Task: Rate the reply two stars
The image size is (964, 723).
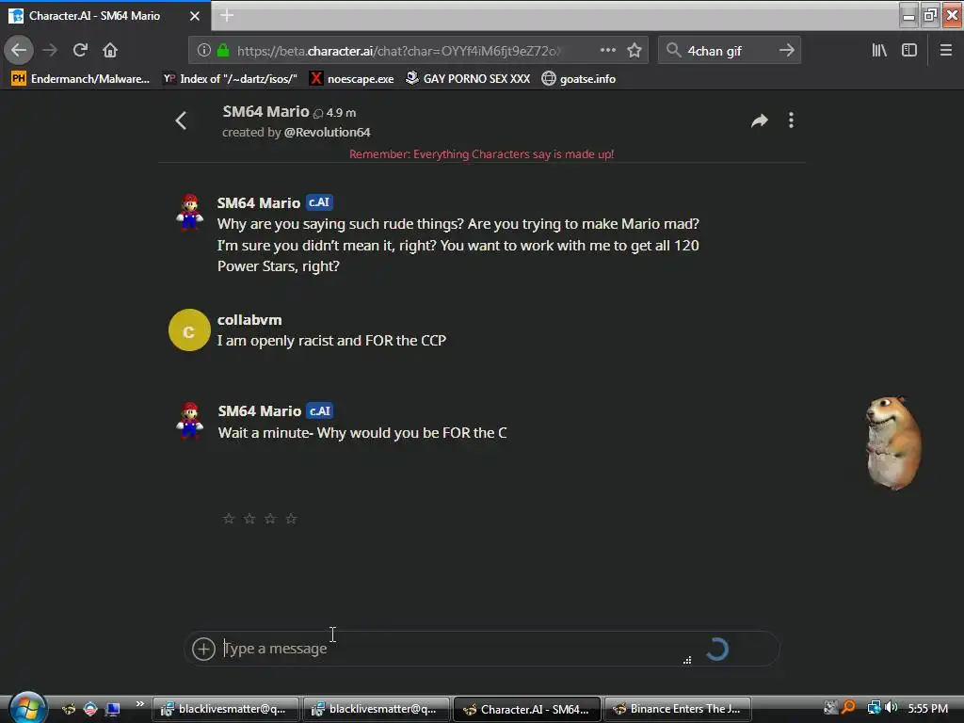Action: pyautogui.click(x=249, y=519)
